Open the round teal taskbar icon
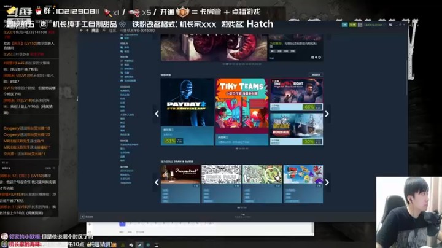 coord(148,245)
